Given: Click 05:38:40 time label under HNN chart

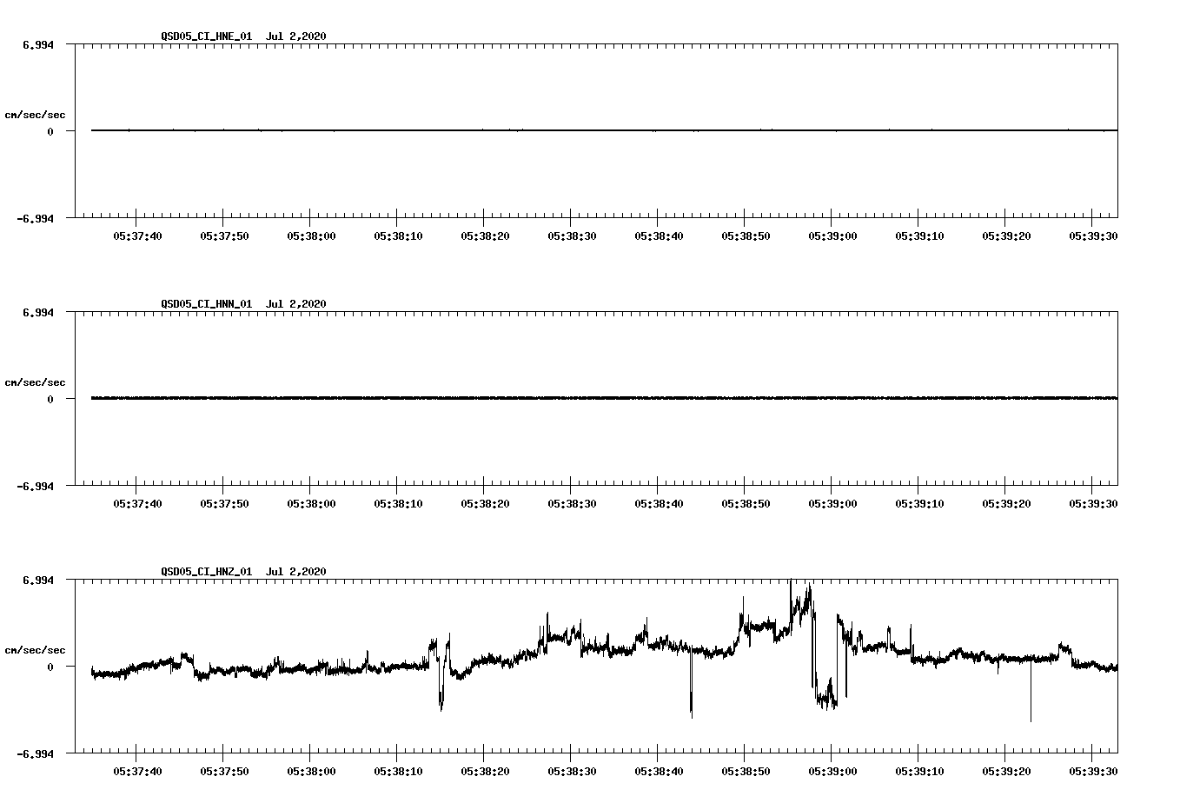Looking at the screenshot, I should click(659, 504).
